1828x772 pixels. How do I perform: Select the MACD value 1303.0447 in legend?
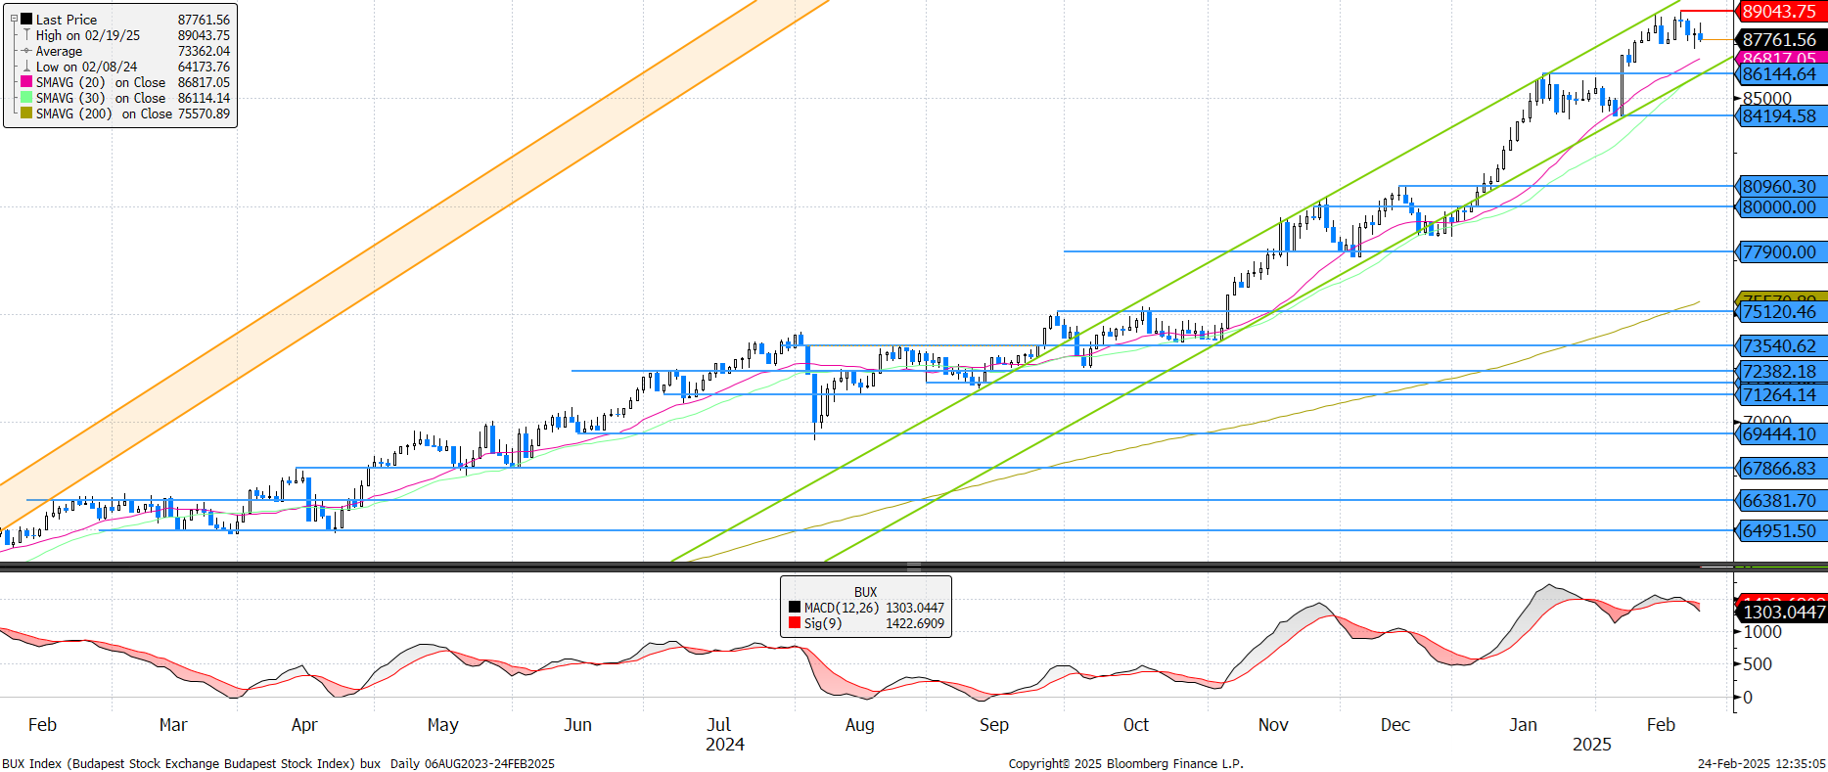point(915,608)
